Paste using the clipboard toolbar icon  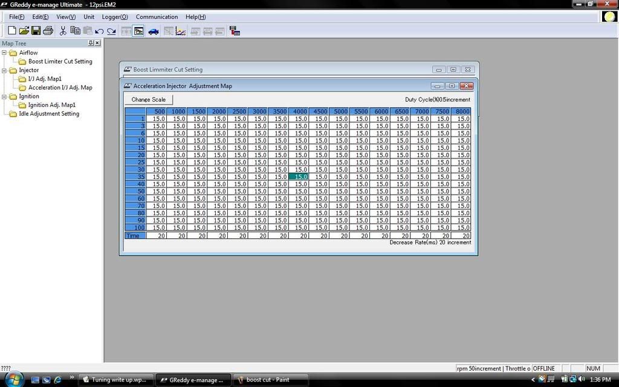(x=87, y=31)
